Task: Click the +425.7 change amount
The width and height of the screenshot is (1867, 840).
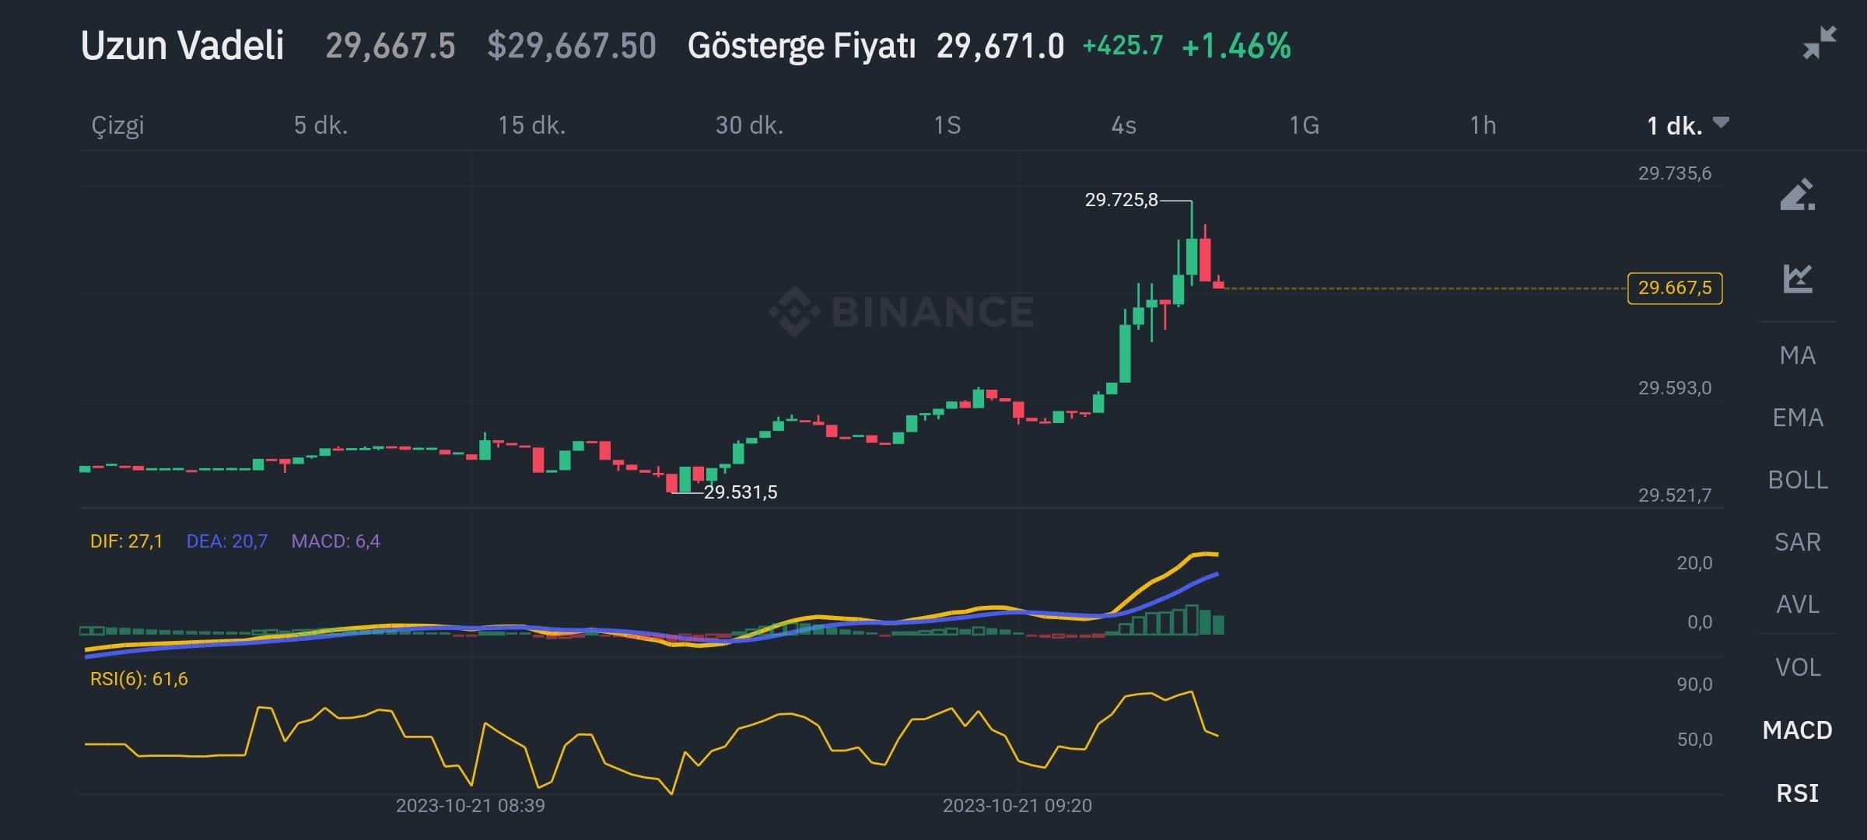Action: click(1123, 45)
